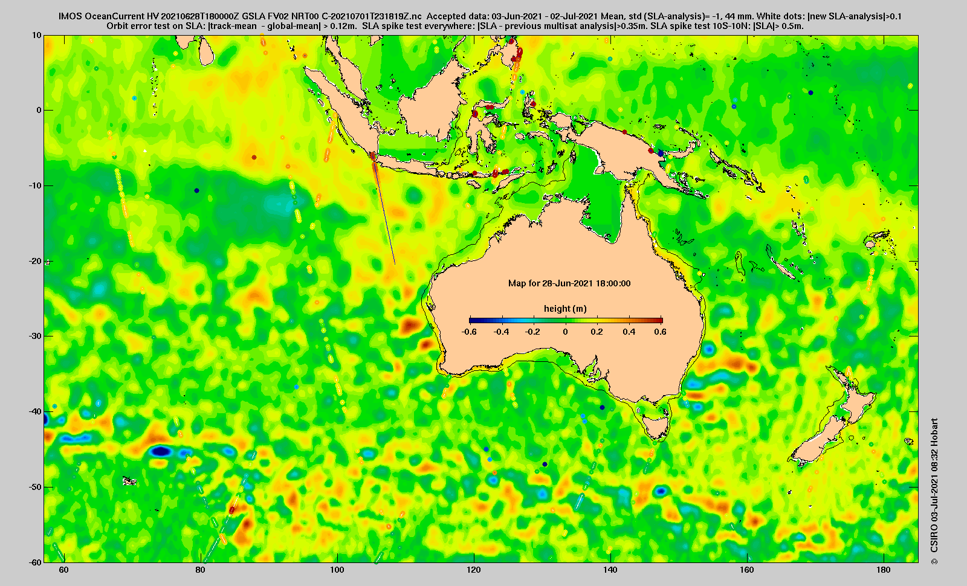Click the -0.4 colorbar tick label

tap(501, 332)
